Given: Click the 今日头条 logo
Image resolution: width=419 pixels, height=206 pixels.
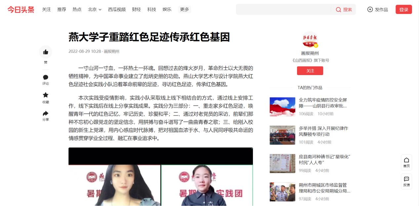Looking at the screenshot, I should point(21,10).
